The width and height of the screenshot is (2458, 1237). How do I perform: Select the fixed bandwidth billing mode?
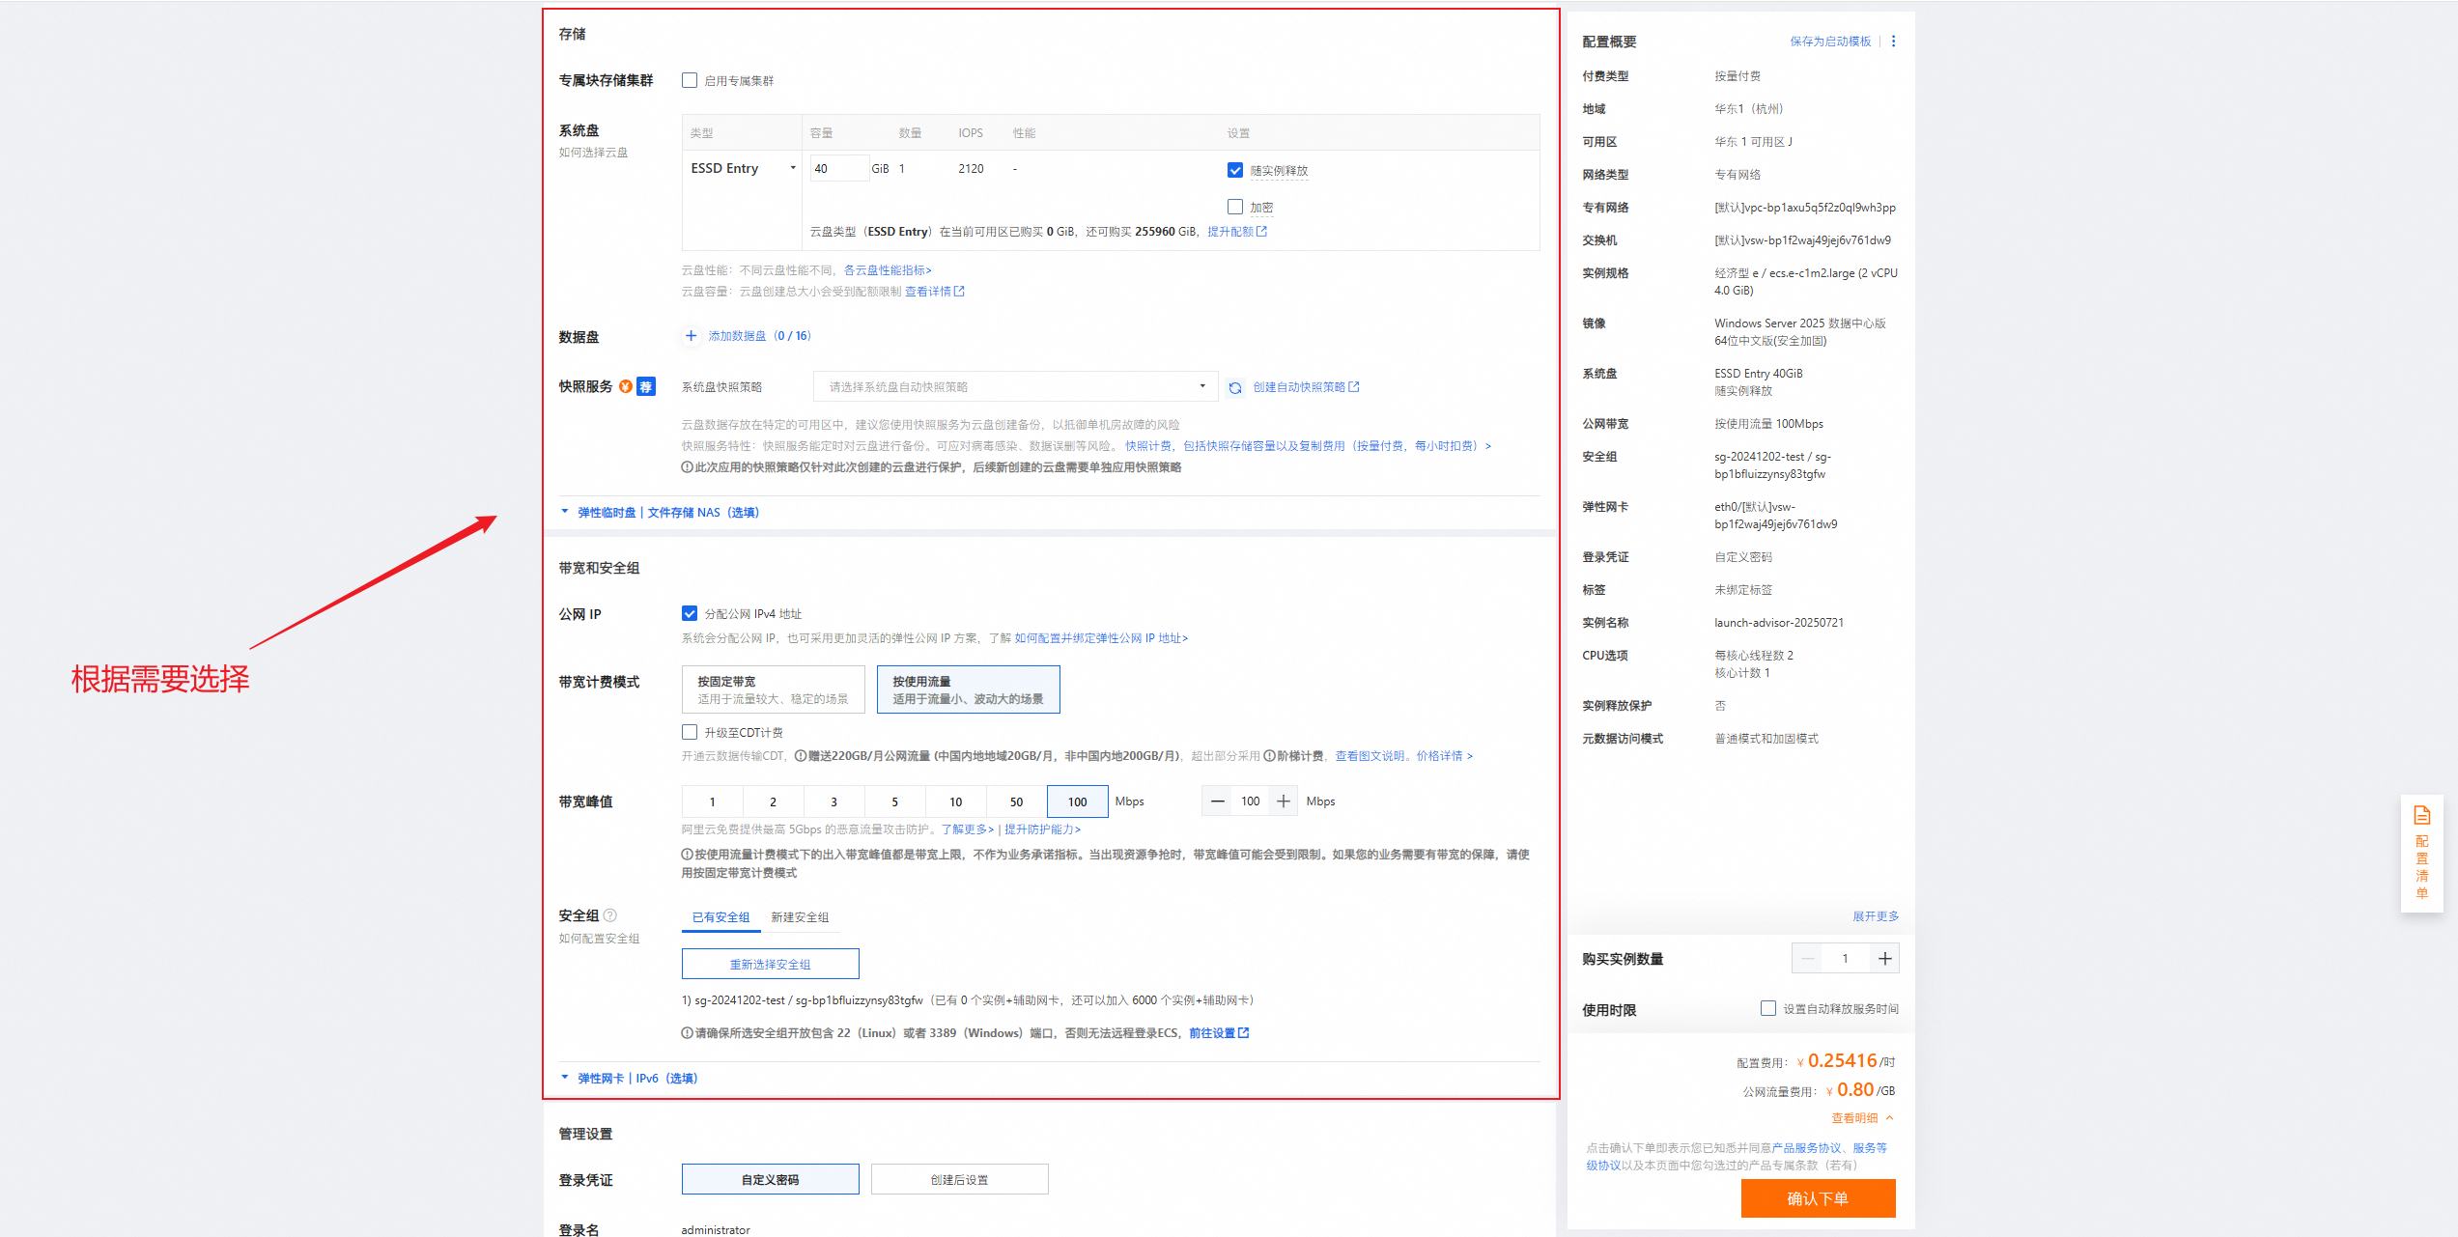click(x=773, y=689)
